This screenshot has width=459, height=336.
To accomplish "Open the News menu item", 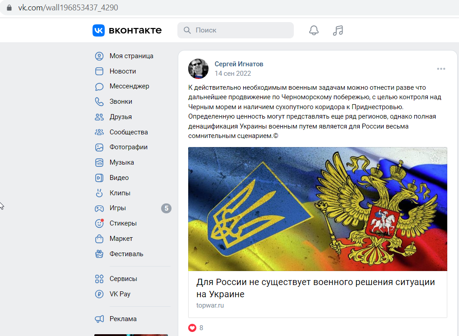I will click(123, 71).
